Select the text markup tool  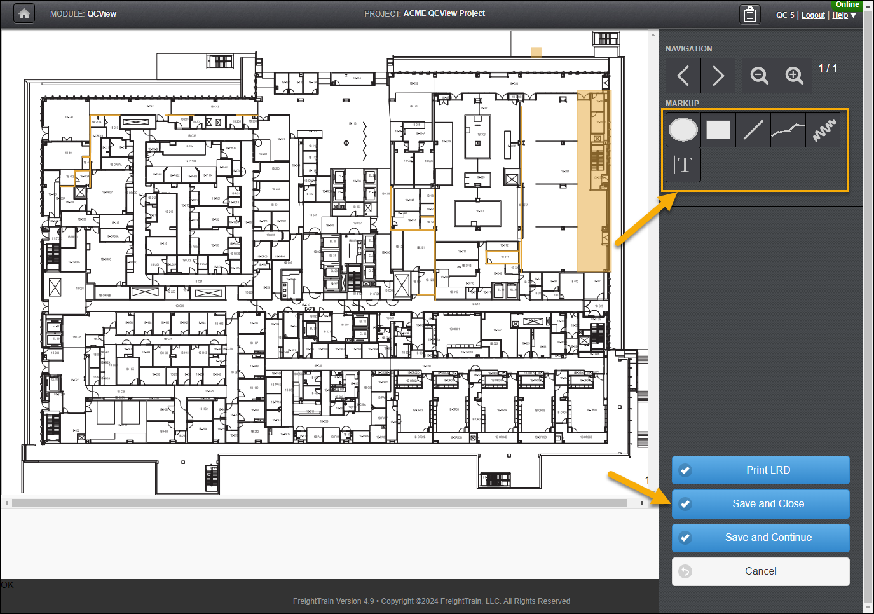point(683,165)
